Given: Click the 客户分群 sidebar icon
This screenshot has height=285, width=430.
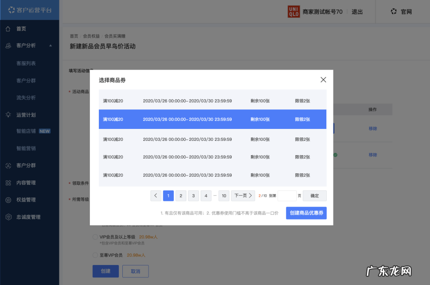Looking at the screenshot, I should (8, 166).
